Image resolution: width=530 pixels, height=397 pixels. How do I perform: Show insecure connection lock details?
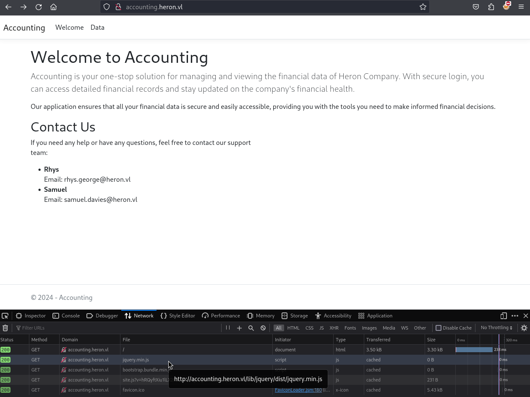coord(118,7)
